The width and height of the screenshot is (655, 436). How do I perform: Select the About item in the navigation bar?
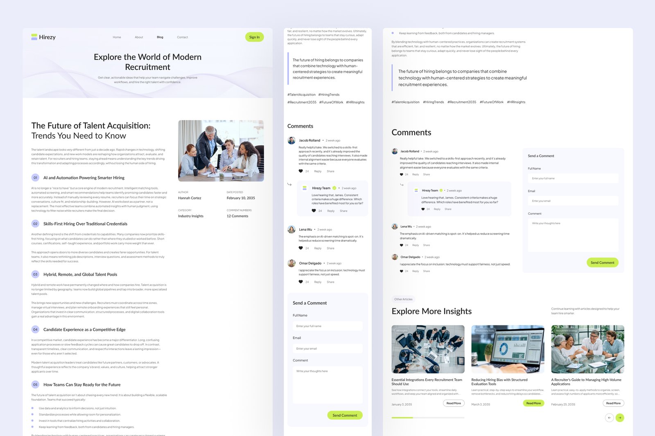pyautogui.click(x=139, y=37)
